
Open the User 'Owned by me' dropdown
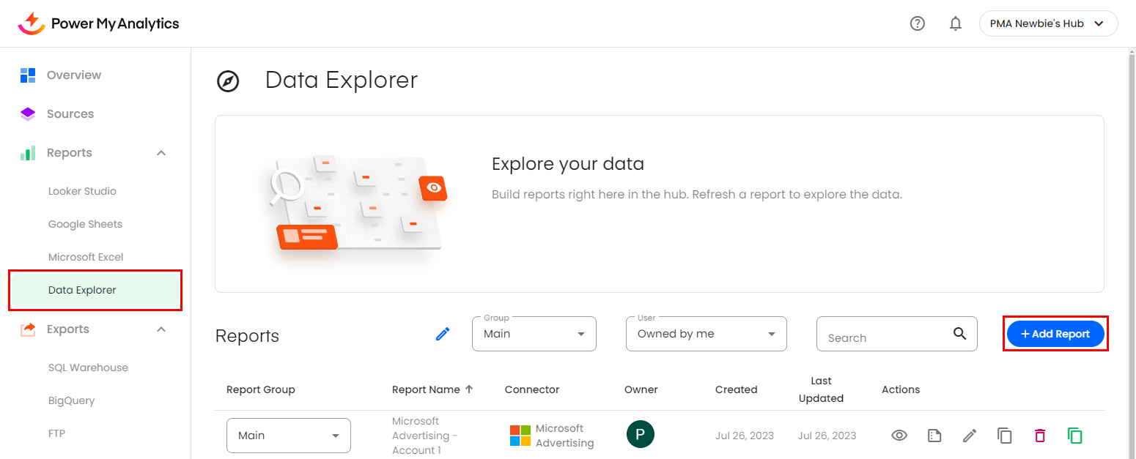tap(706, 334)
